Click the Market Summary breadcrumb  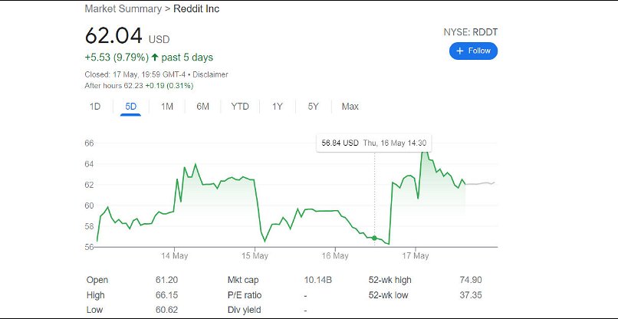tap(122, 9)
